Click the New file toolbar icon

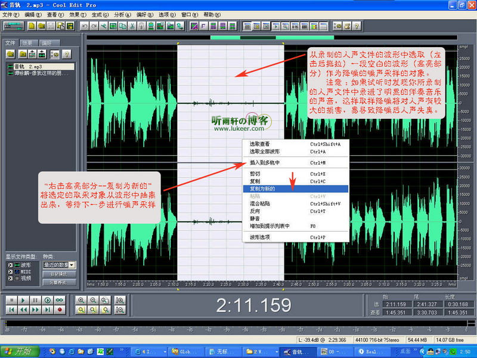(x=32, y=26)
